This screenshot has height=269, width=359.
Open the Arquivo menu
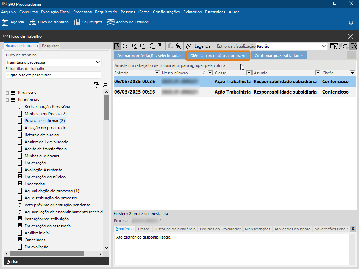coord(8,12)
